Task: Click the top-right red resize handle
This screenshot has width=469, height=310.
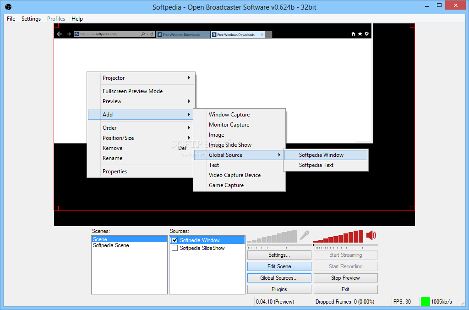Action: (x=412, y=26)
